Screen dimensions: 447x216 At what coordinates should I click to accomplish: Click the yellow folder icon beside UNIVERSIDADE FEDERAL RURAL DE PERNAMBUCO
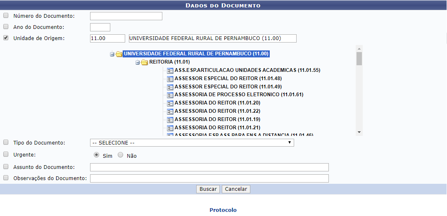[x=119, y=54]
